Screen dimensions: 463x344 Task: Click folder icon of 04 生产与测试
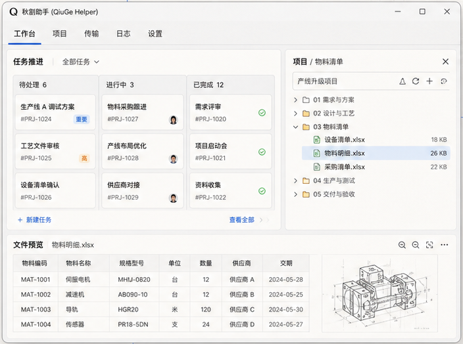pyautogui.click(x=306, y=181)
